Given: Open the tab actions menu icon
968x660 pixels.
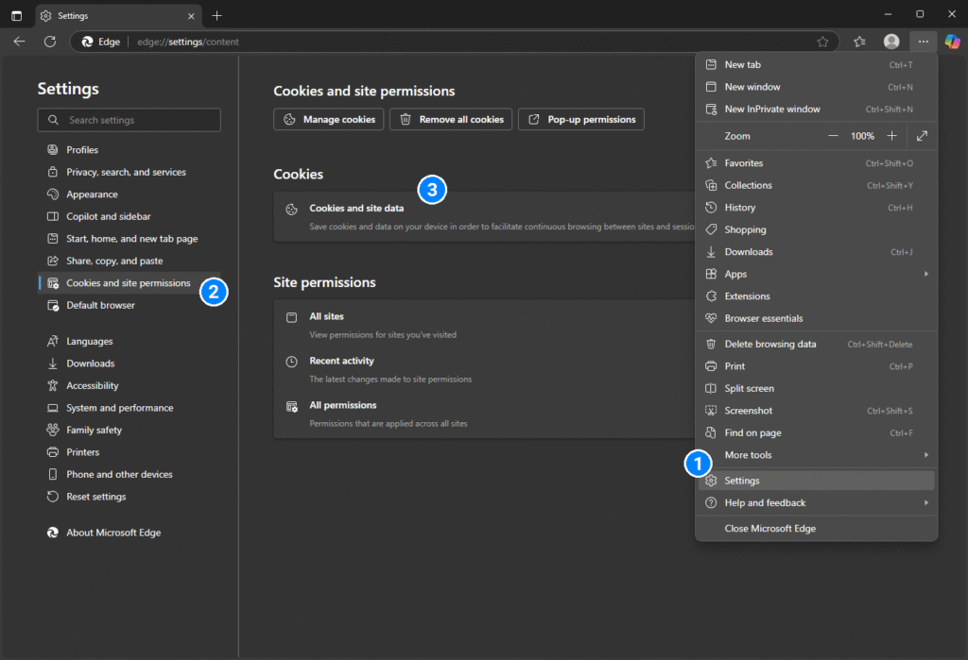Looking at the screenshot, I should pos(16,16).
